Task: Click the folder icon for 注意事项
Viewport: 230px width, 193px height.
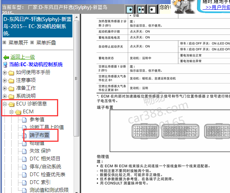Action: tap(11, 80)
